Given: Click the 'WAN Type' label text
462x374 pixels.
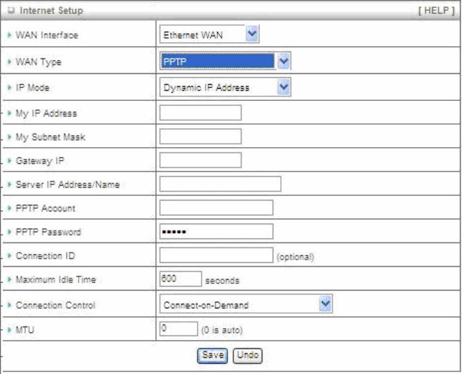Looking at the screenshot, I should tap(39, 62).
